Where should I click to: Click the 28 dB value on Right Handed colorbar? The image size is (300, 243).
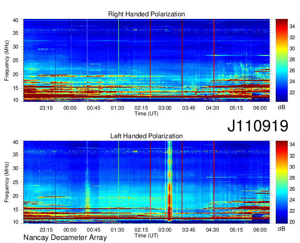[292, 59]
